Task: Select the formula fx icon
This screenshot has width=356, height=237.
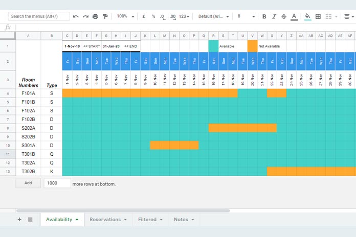Action: (8, 28)
